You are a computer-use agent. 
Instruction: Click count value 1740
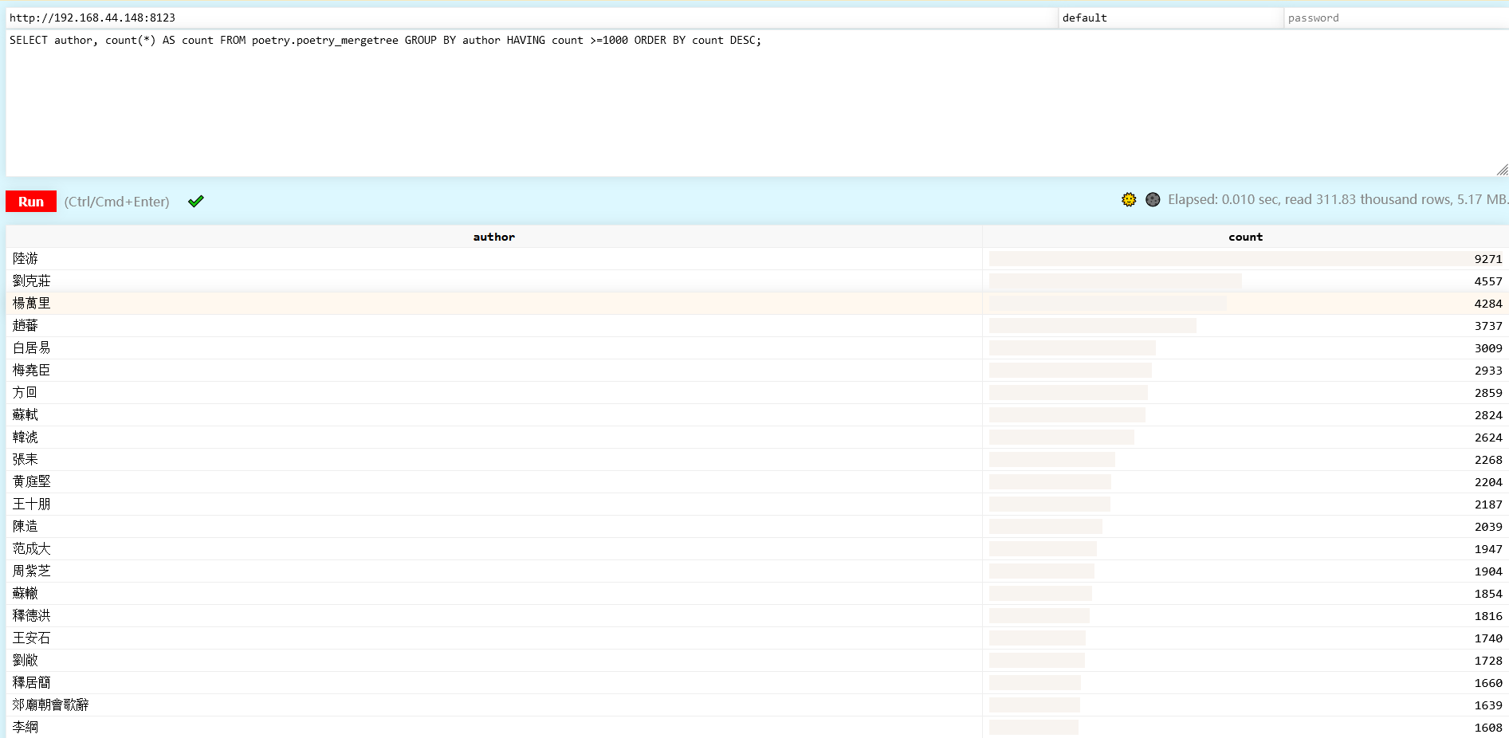[1488, 638]
